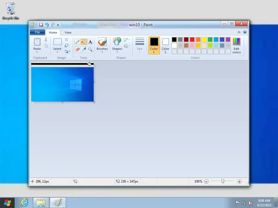This screenshot has height=208, width=278.
Task: Pick the purple color swatch
Action: (x=228, y=40)
